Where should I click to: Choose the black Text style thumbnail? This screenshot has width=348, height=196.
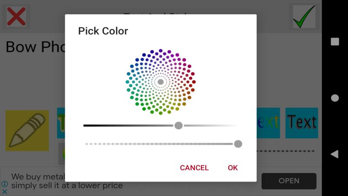[301, 123]
